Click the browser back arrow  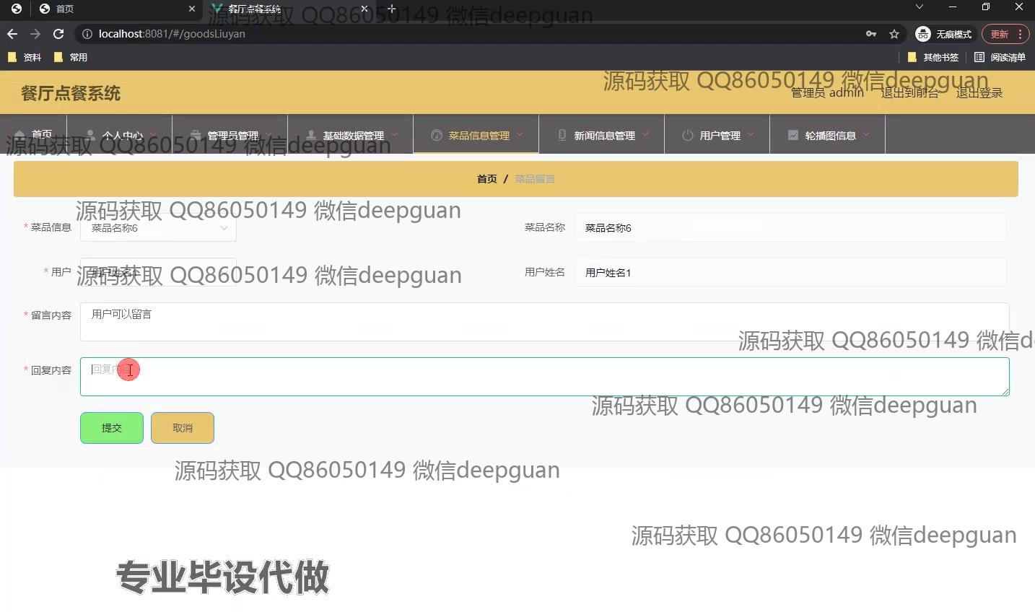coord(12,34)
